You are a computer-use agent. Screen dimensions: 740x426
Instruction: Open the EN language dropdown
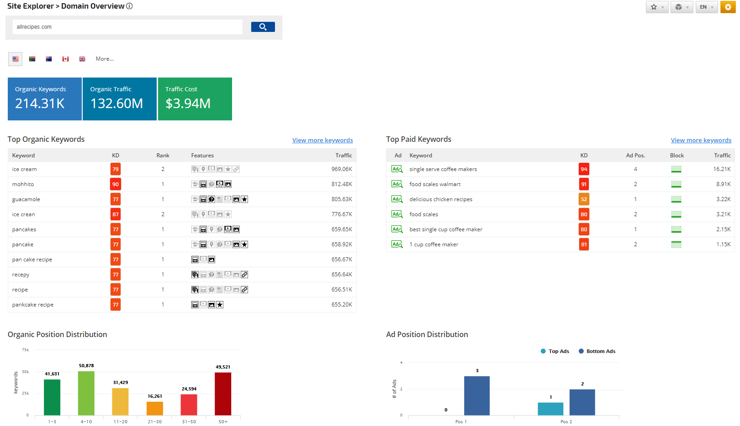click(x=706, y=7)
